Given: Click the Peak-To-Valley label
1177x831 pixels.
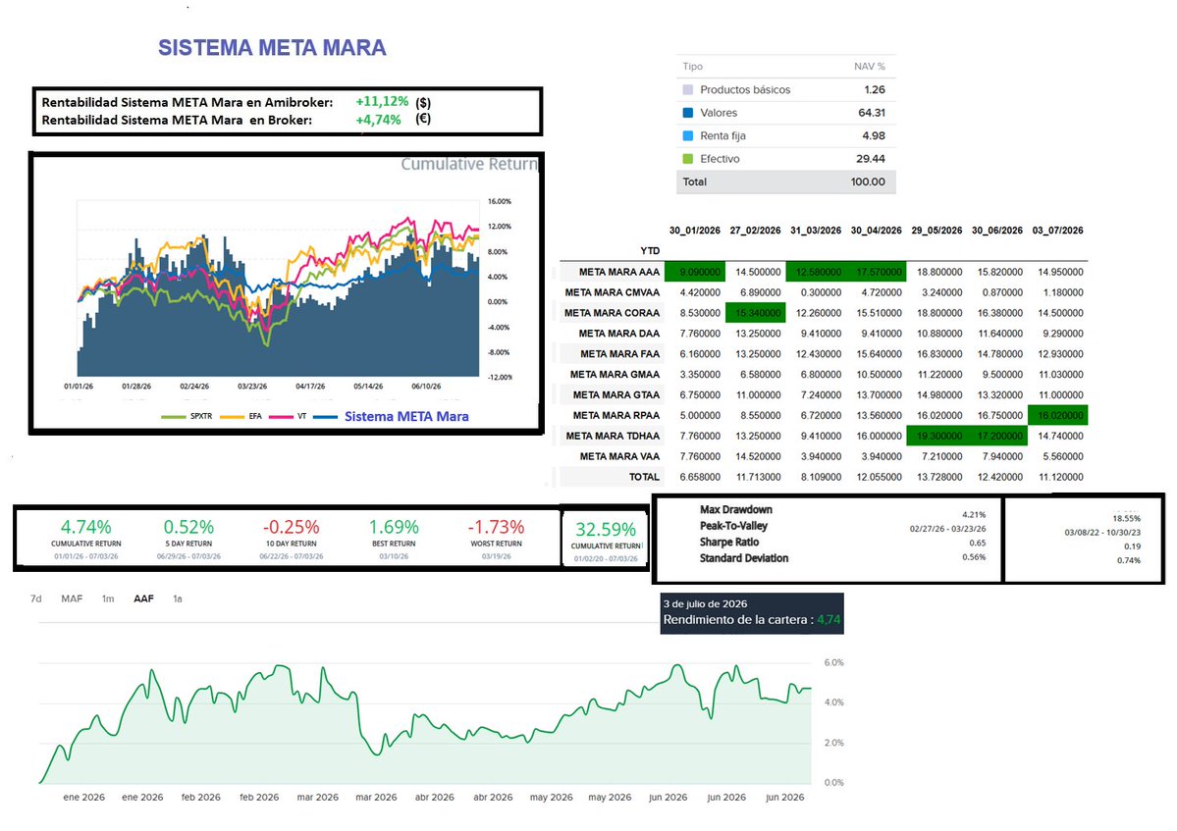Looking at the screenshot, I should tap(733, 526).
